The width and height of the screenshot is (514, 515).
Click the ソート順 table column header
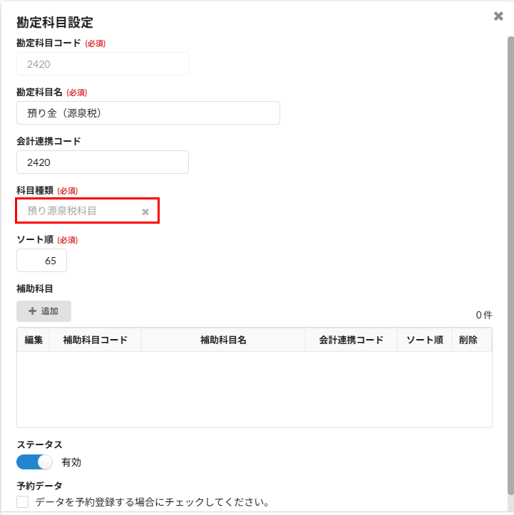click(x=425, y=340)
